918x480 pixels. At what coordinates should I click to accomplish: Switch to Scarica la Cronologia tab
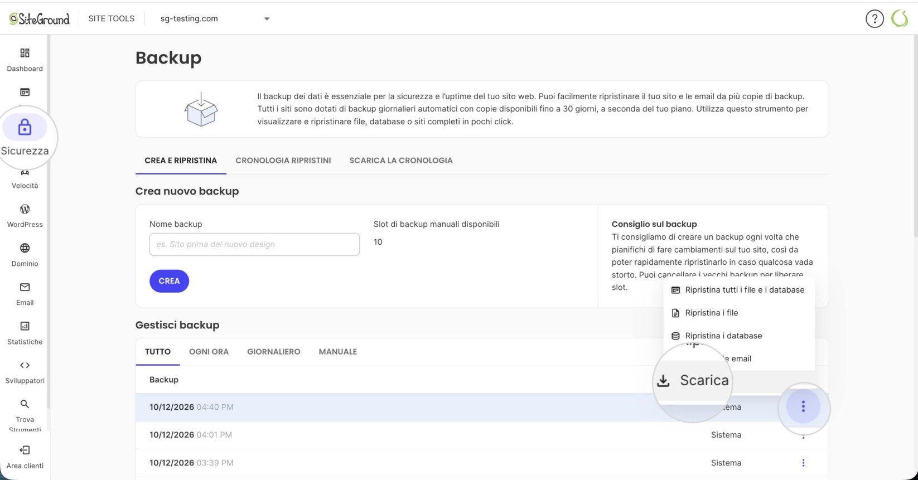pyautogui.click(x=401, y=161)
